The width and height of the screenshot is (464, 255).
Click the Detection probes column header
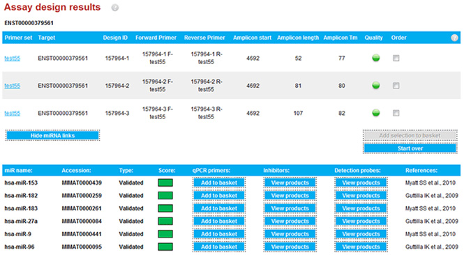coord(357,171)
